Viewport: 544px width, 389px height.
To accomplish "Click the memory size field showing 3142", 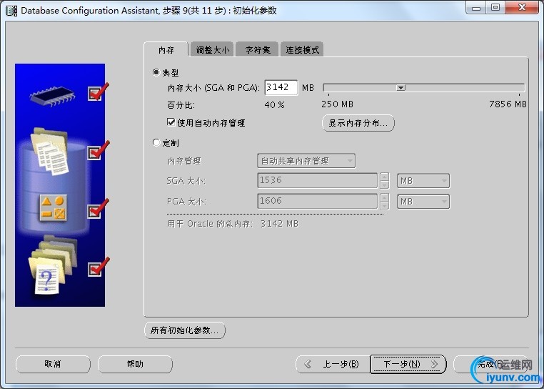I will [281, 87].
